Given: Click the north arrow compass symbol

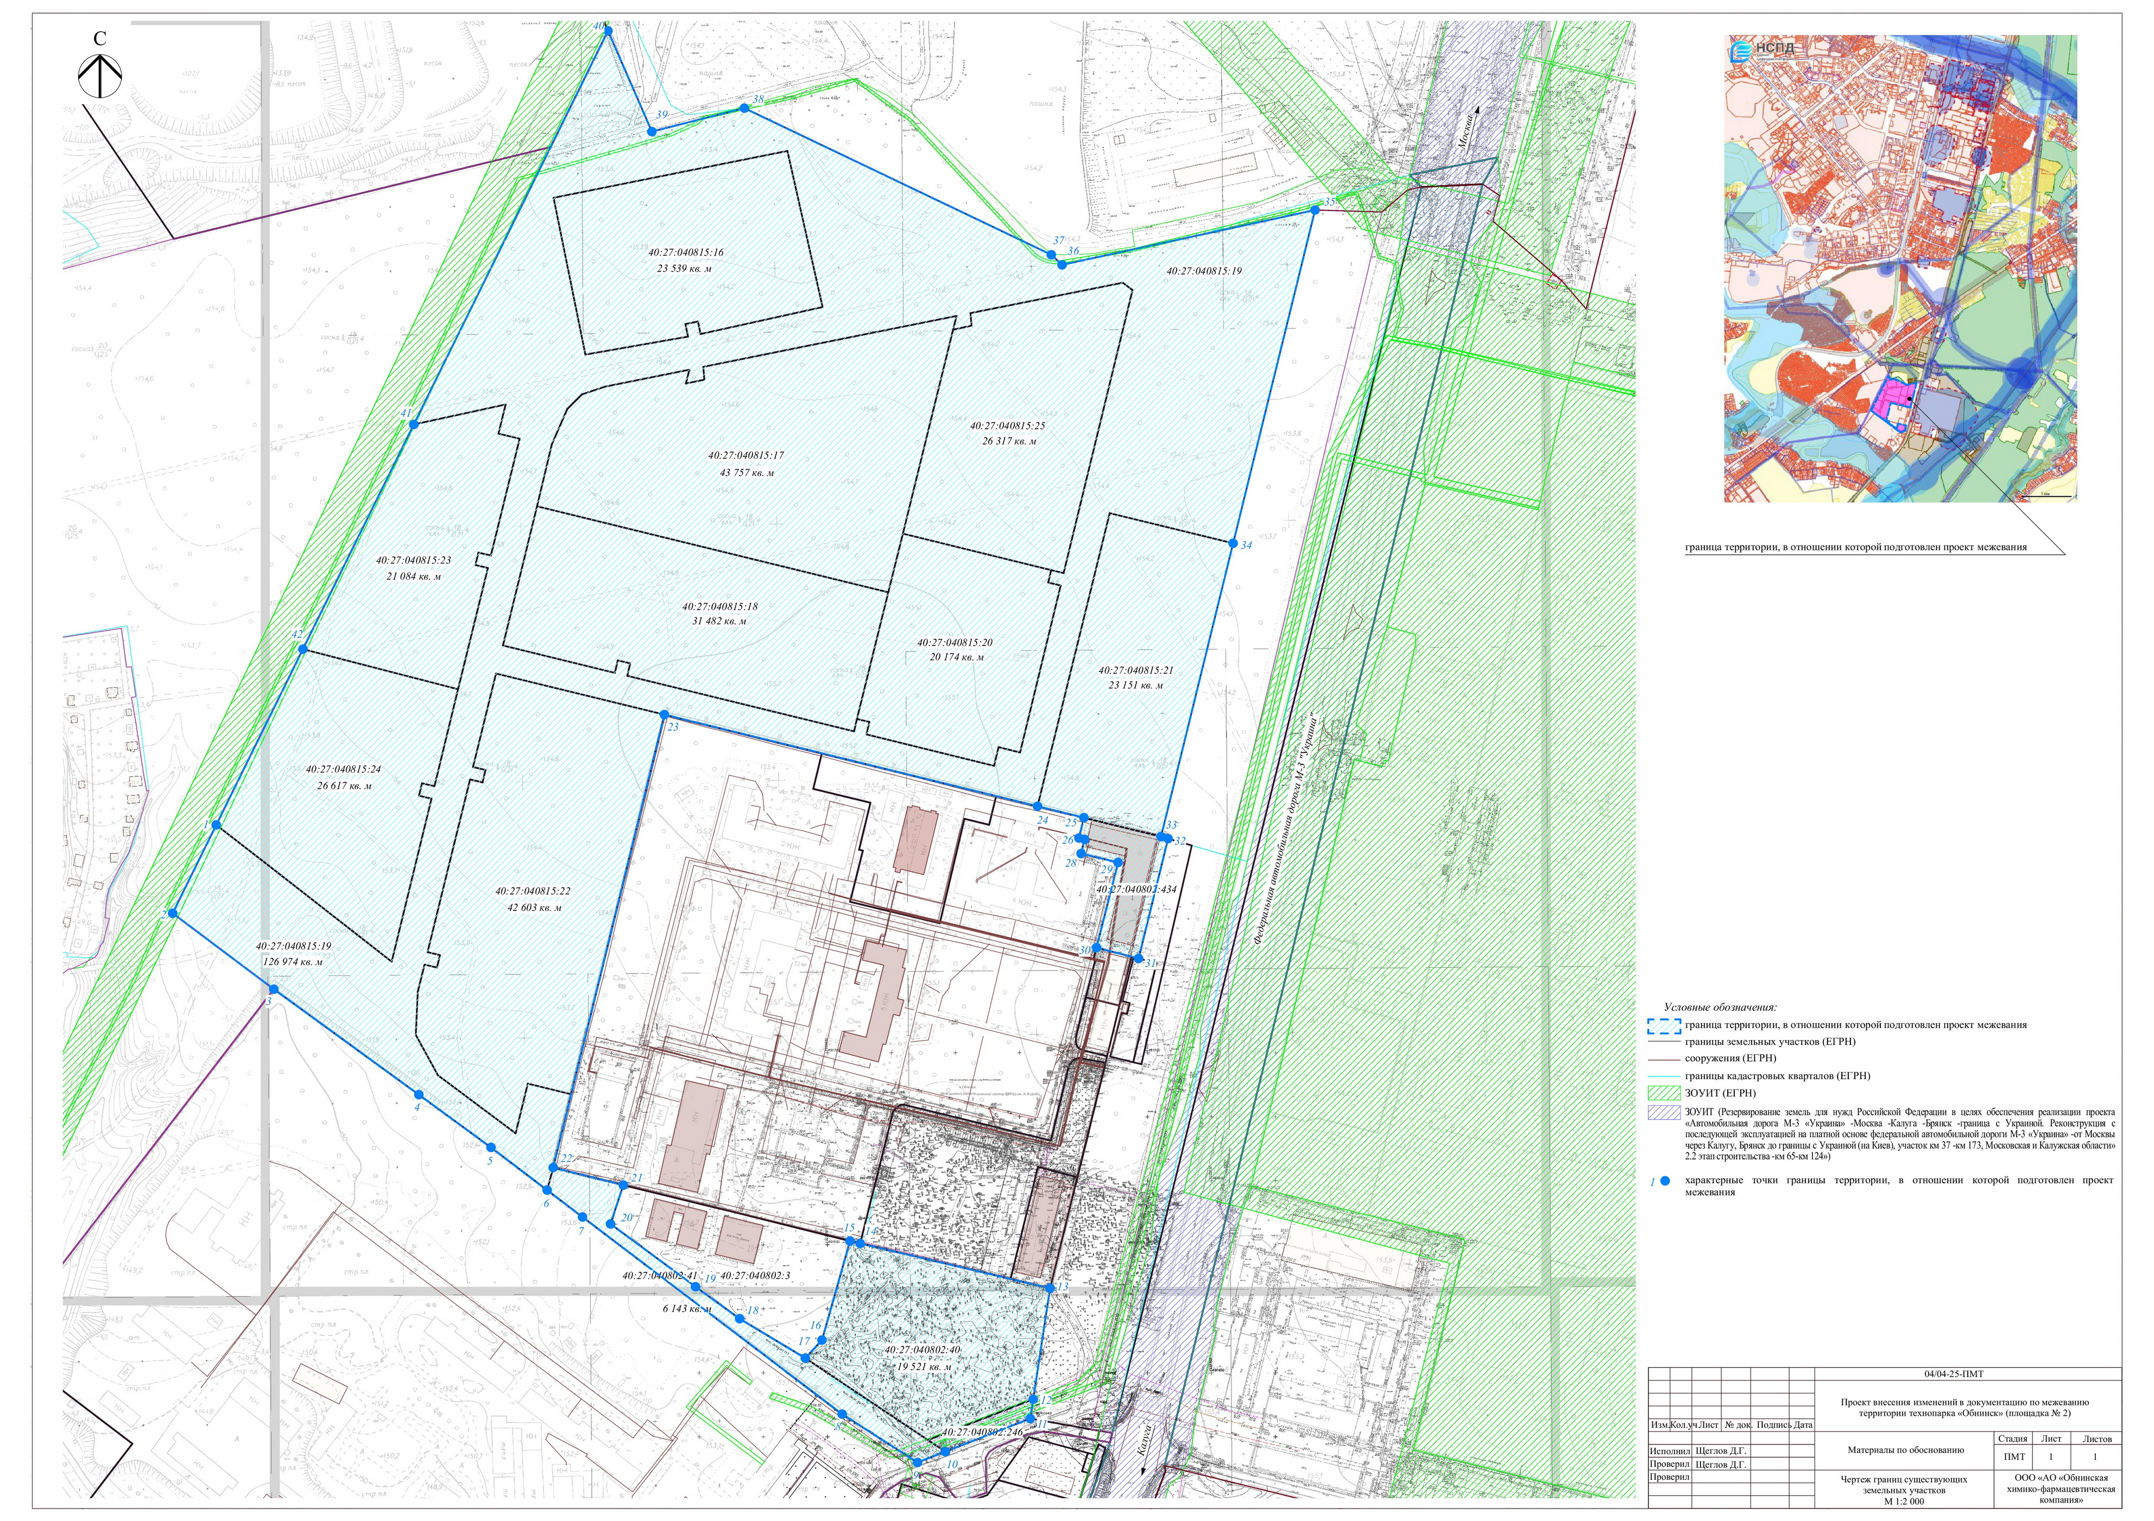Looking at the screenshot, I should click(x=99, y=76).
